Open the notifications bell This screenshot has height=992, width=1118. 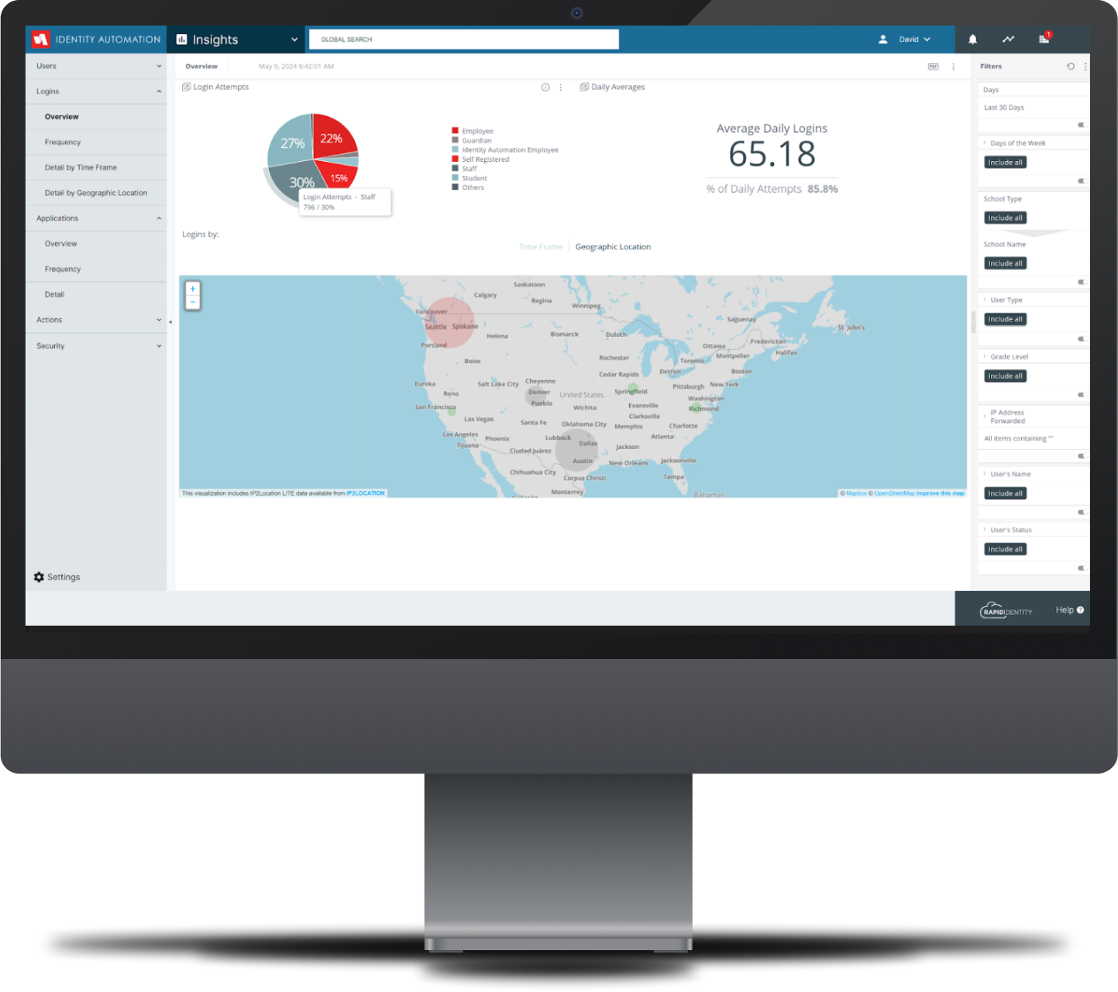point(972,39)
